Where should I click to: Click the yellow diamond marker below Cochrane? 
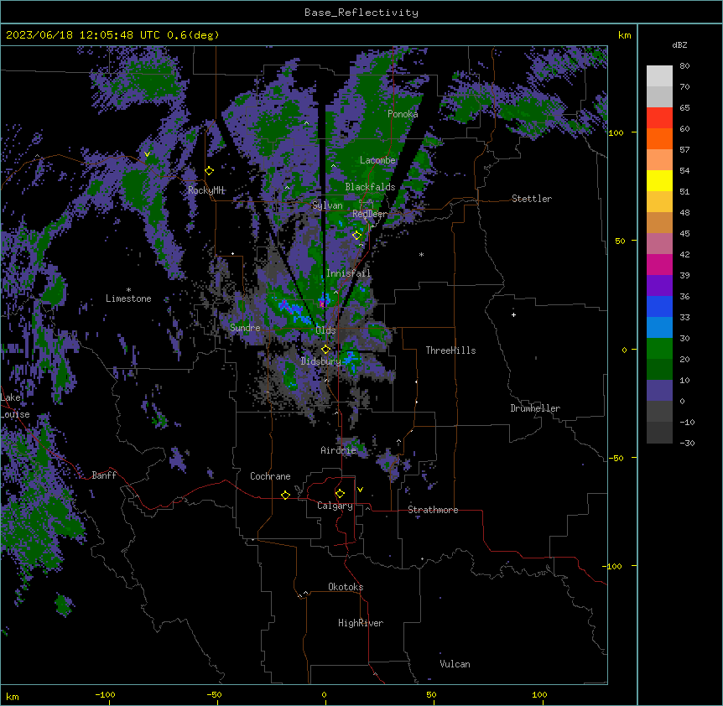click(285, 495)
